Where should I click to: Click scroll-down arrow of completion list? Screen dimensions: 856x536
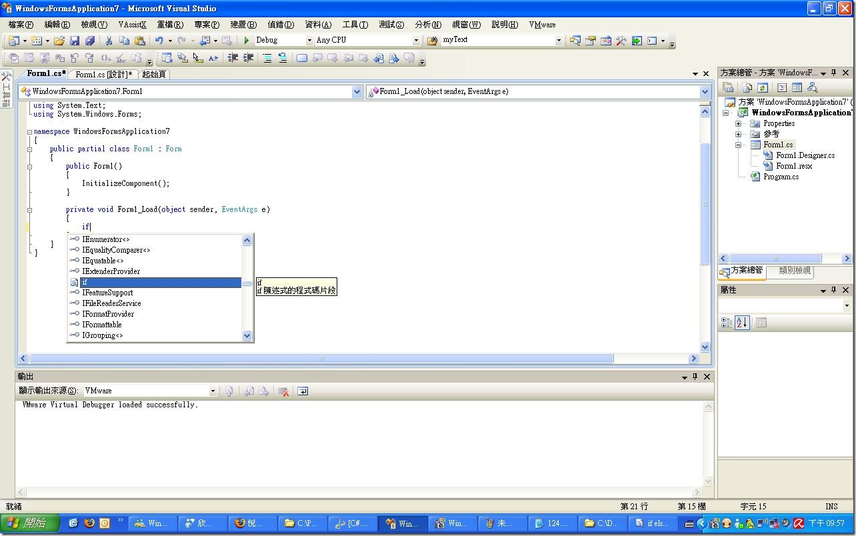pyautogui.click(x=247, y=336)
